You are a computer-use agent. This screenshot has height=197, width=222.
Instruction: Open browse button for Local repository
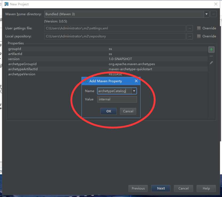point(190,36)
